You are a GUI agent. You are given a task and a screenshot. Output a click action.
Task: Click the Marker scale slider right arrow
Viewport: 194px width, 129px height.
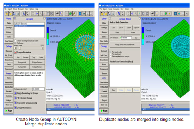tap(43, 48)
